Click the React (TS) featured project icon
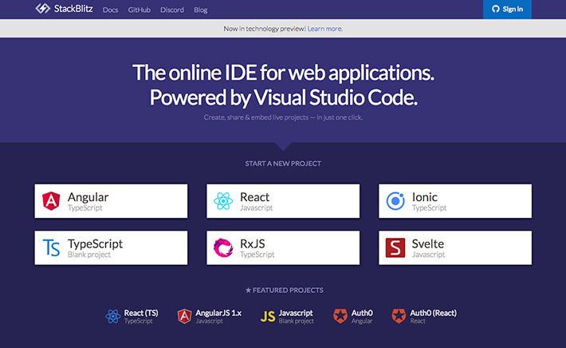The image size is (566, 348). pos(113,316)
